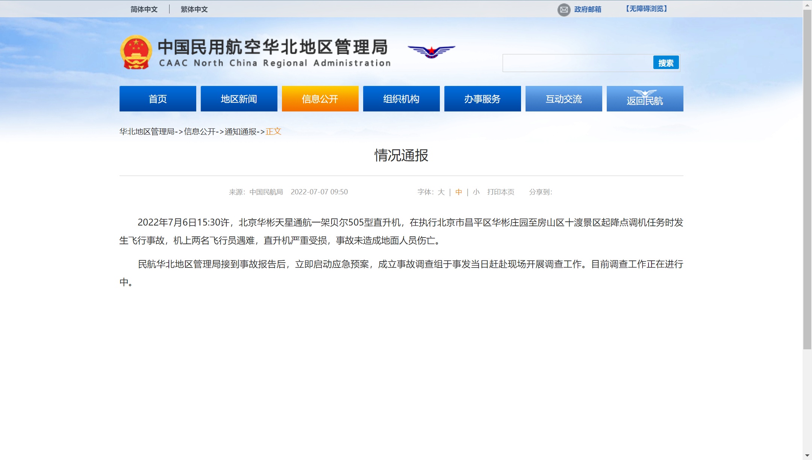812x460 pixels.
Task: Set font size to medium (中)
Action: [459, 192]
